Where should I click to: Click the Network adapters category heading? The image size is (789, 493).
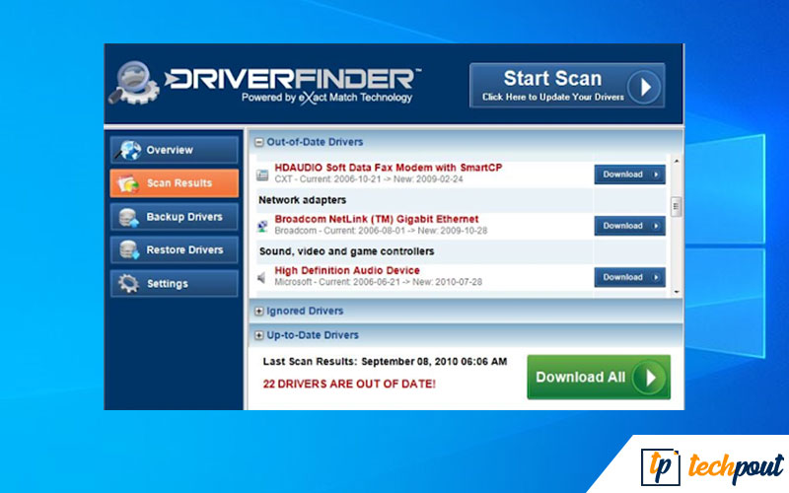pyautogui.click(x=302, y=200)
